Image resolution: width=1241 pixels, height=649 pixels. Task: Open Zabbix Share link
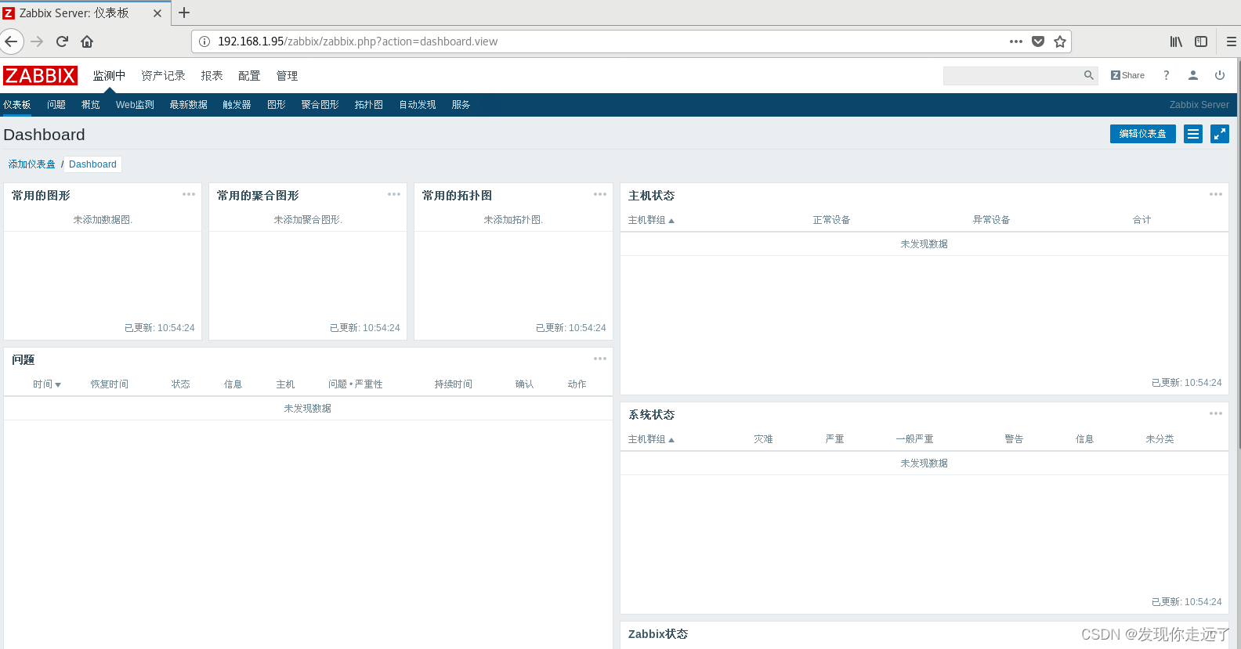(1127, 75)
